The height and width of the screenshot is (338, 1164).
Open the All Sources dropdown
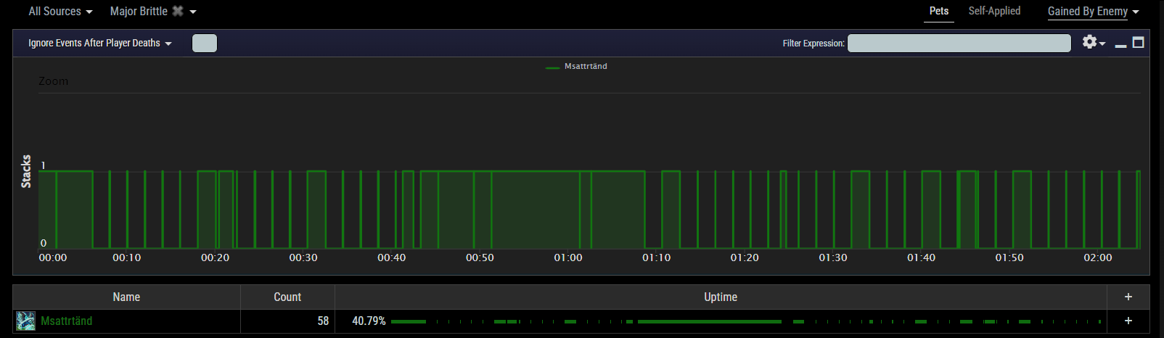coord(60,12)
